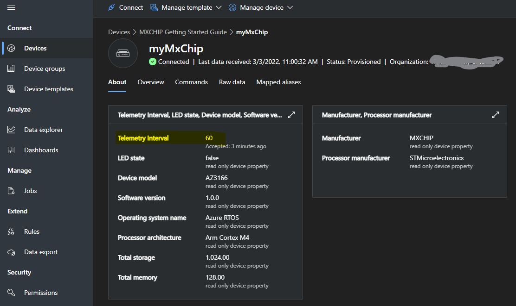The image size is (516, 306).
Task: Click the Azure RTOS value
Action: pyautogui.click(x=222, y=218)
